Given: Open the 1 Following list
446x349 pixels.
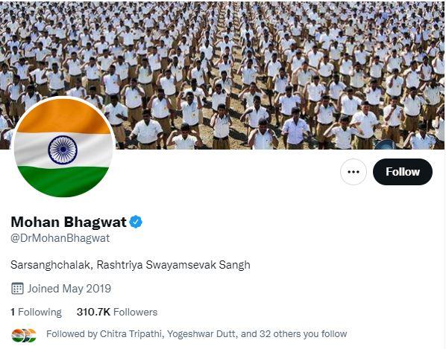Looking at the screenshot, I should pos(36,312).
